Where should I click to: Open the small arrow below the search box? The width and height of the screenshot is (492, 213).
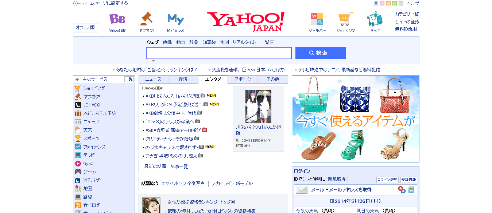tap(153, 61)
